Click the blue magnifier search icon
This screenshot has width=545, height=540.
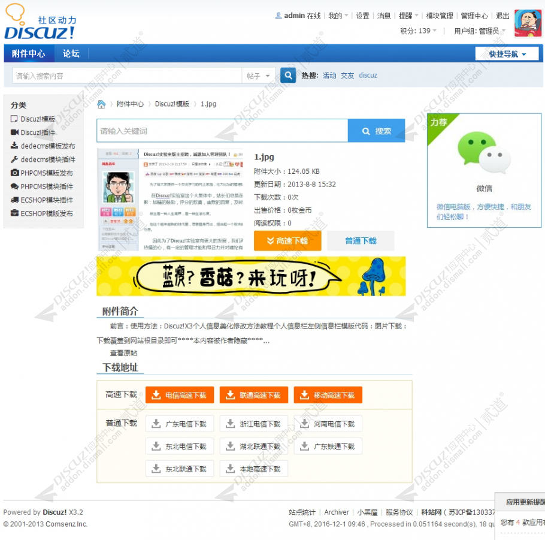(288, 75)
